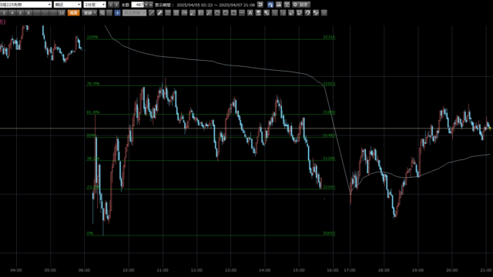Viewport: 493px width, 277px height.
Task: Select the trend line drawing tool
Action: [x=151, y=13]
